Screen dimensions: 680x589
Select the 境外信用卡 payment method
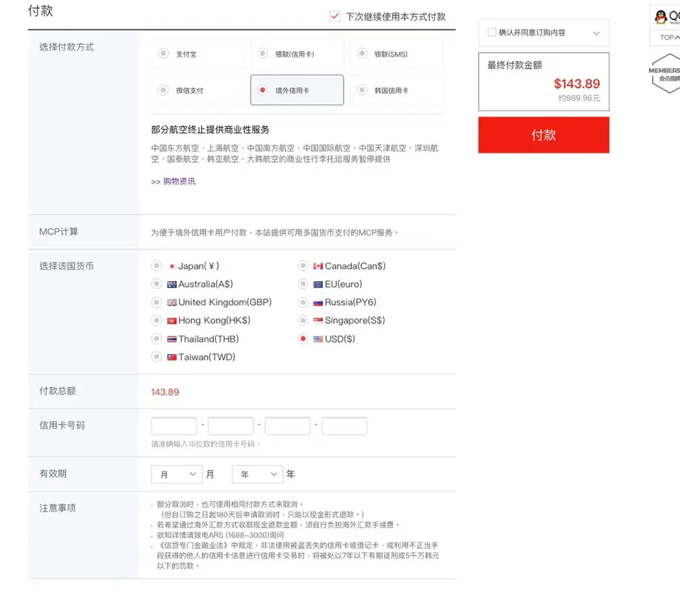297,90
